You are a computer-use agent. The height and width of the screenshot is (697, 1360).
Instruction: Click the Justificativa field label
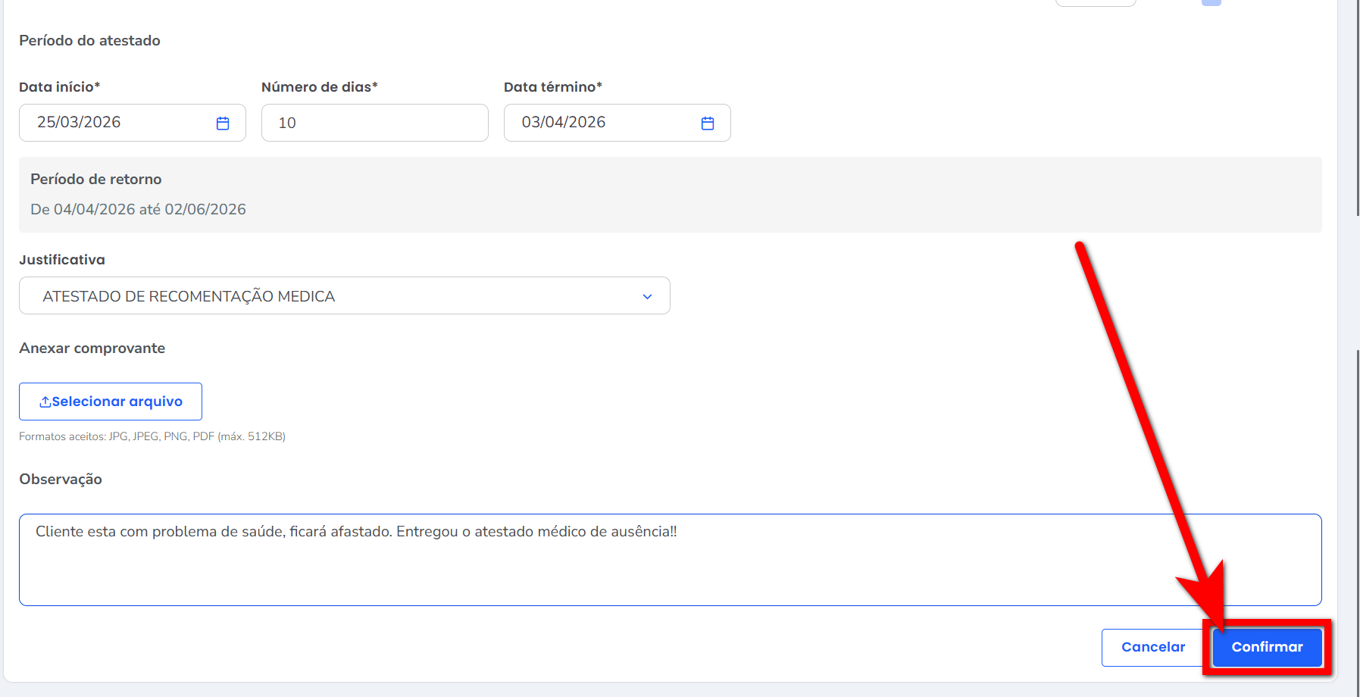(62, 260)
